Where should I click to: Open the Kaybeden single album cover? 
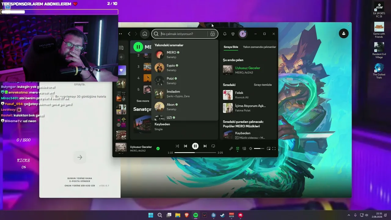(x=142, y=124)
